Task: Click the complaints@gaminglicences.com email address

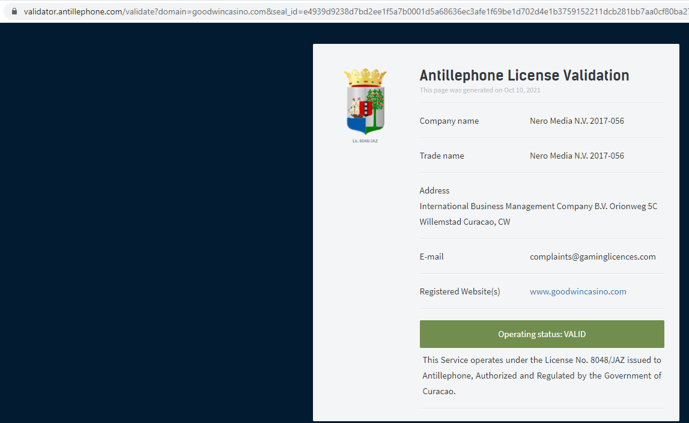Action: [592, 257]
